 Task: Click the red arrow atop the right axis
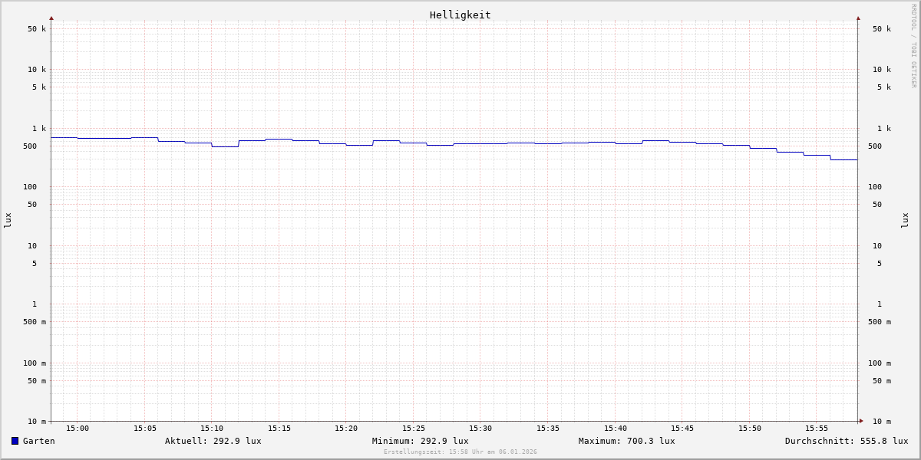tap(858, 18)
